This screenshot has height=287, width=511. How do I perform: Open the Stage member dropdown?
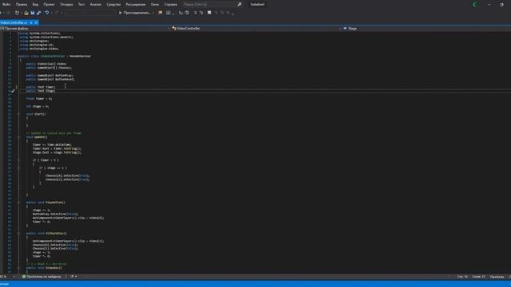426,29
